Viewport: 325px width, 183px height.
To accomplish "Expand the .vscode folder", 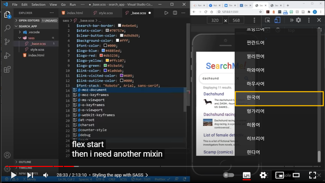I will click(34, 32).
